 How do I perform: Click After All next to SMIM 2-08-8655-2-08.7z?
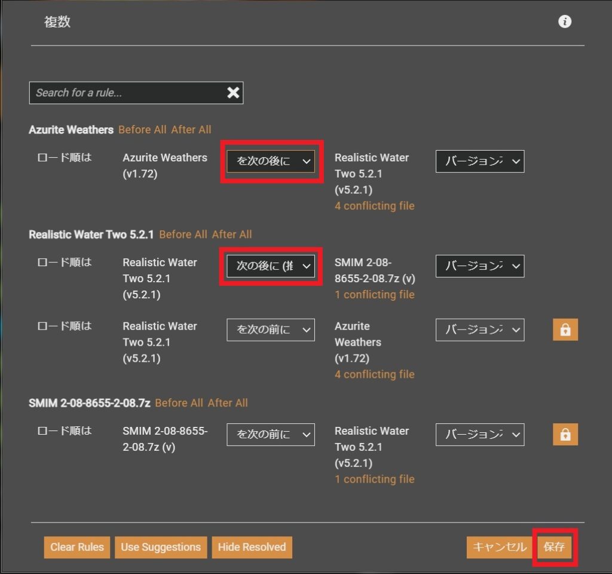[228, 402]
